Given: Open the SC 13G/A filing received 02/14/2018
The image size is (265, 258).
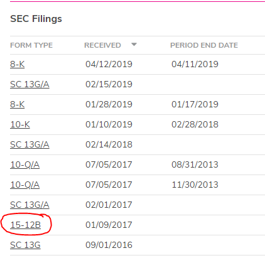Looking at the screenshot, I should (30, 144).
